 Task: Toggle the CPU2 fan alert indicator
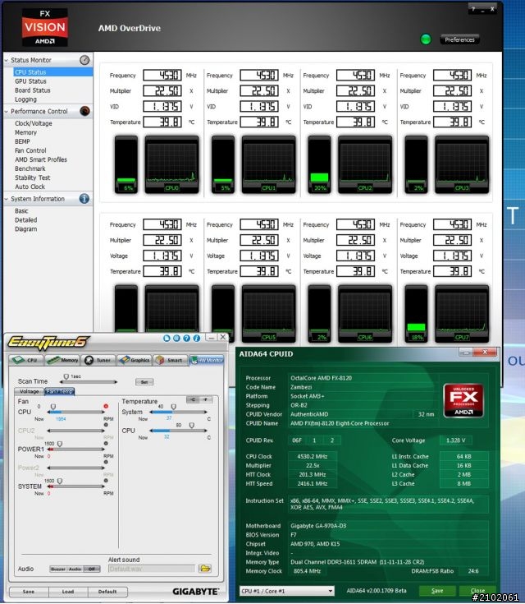pyautogui.click(x=106, y=425)
